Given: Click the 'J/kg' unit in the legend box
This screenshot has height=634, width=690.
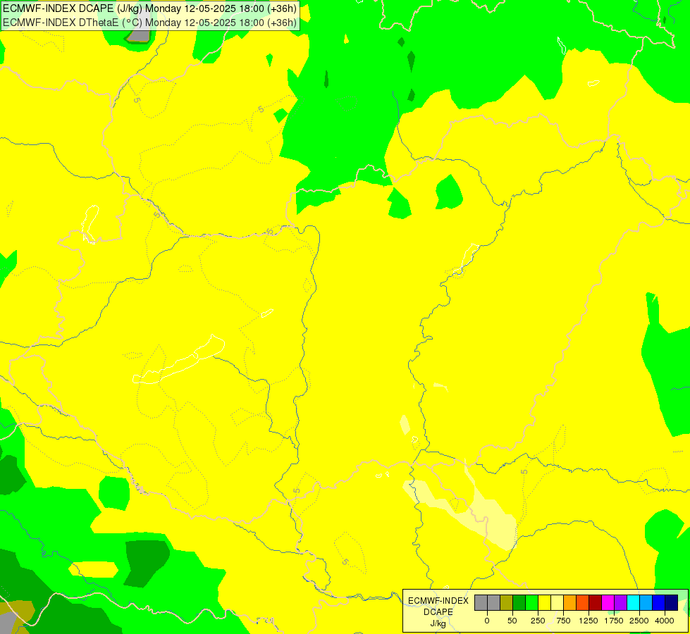Looking at the screenshot, I should (438, 624).
